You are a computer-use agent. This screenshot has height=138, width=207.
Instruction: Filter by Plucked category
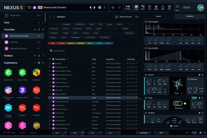[86, 33]
